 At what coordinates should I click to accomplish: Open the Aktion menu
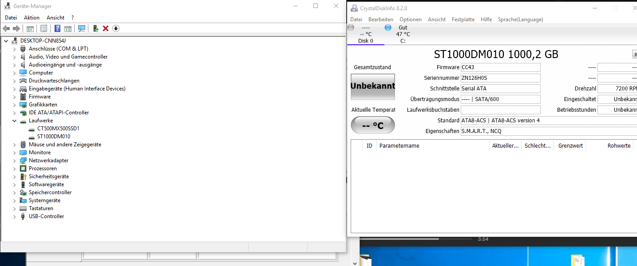click(x=32, y=18)
